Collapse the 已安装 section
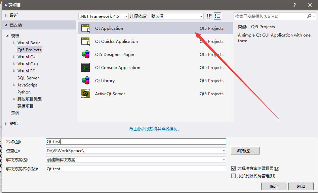Image resolution: width=318 pixels, height=193 pixels. 6,25
